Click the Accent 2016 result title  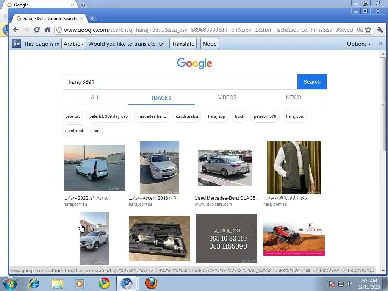point(152,198)
